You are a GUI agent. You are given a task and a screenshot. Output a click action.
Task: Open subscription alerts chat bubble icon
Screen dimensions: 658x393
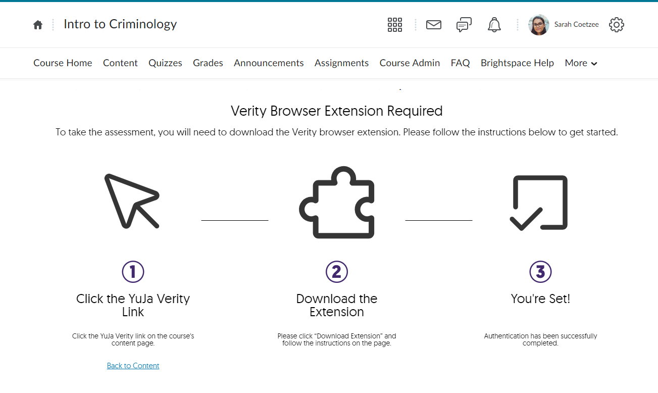pos(464,25)
